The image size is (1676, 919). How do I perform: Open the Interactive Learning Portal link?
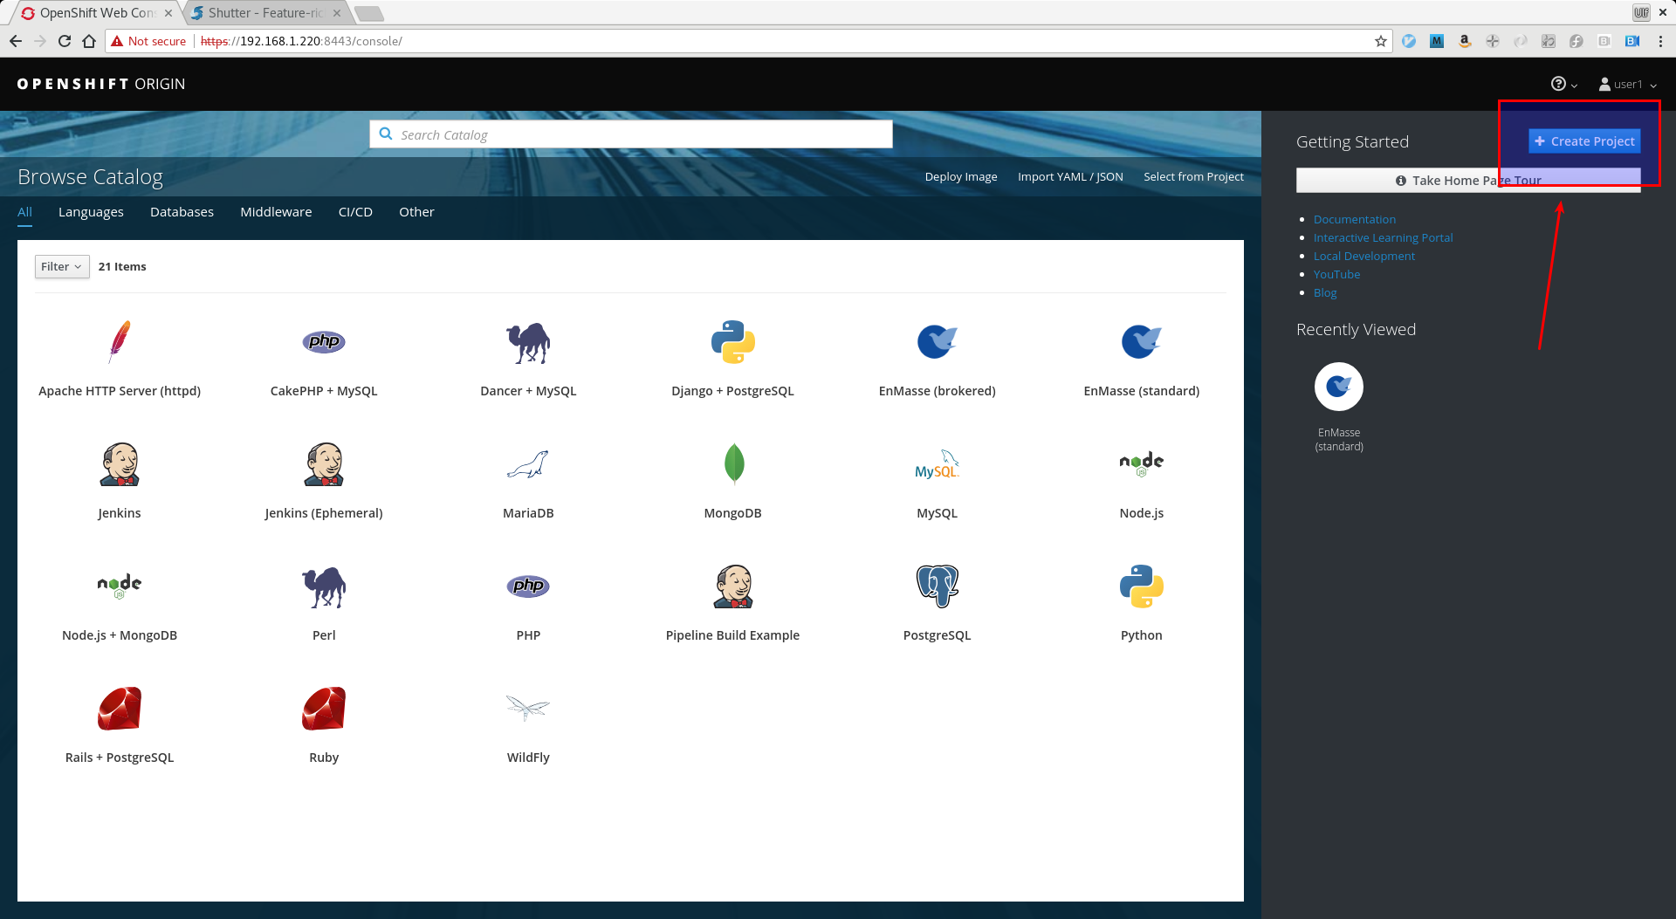pos(1383,238)
